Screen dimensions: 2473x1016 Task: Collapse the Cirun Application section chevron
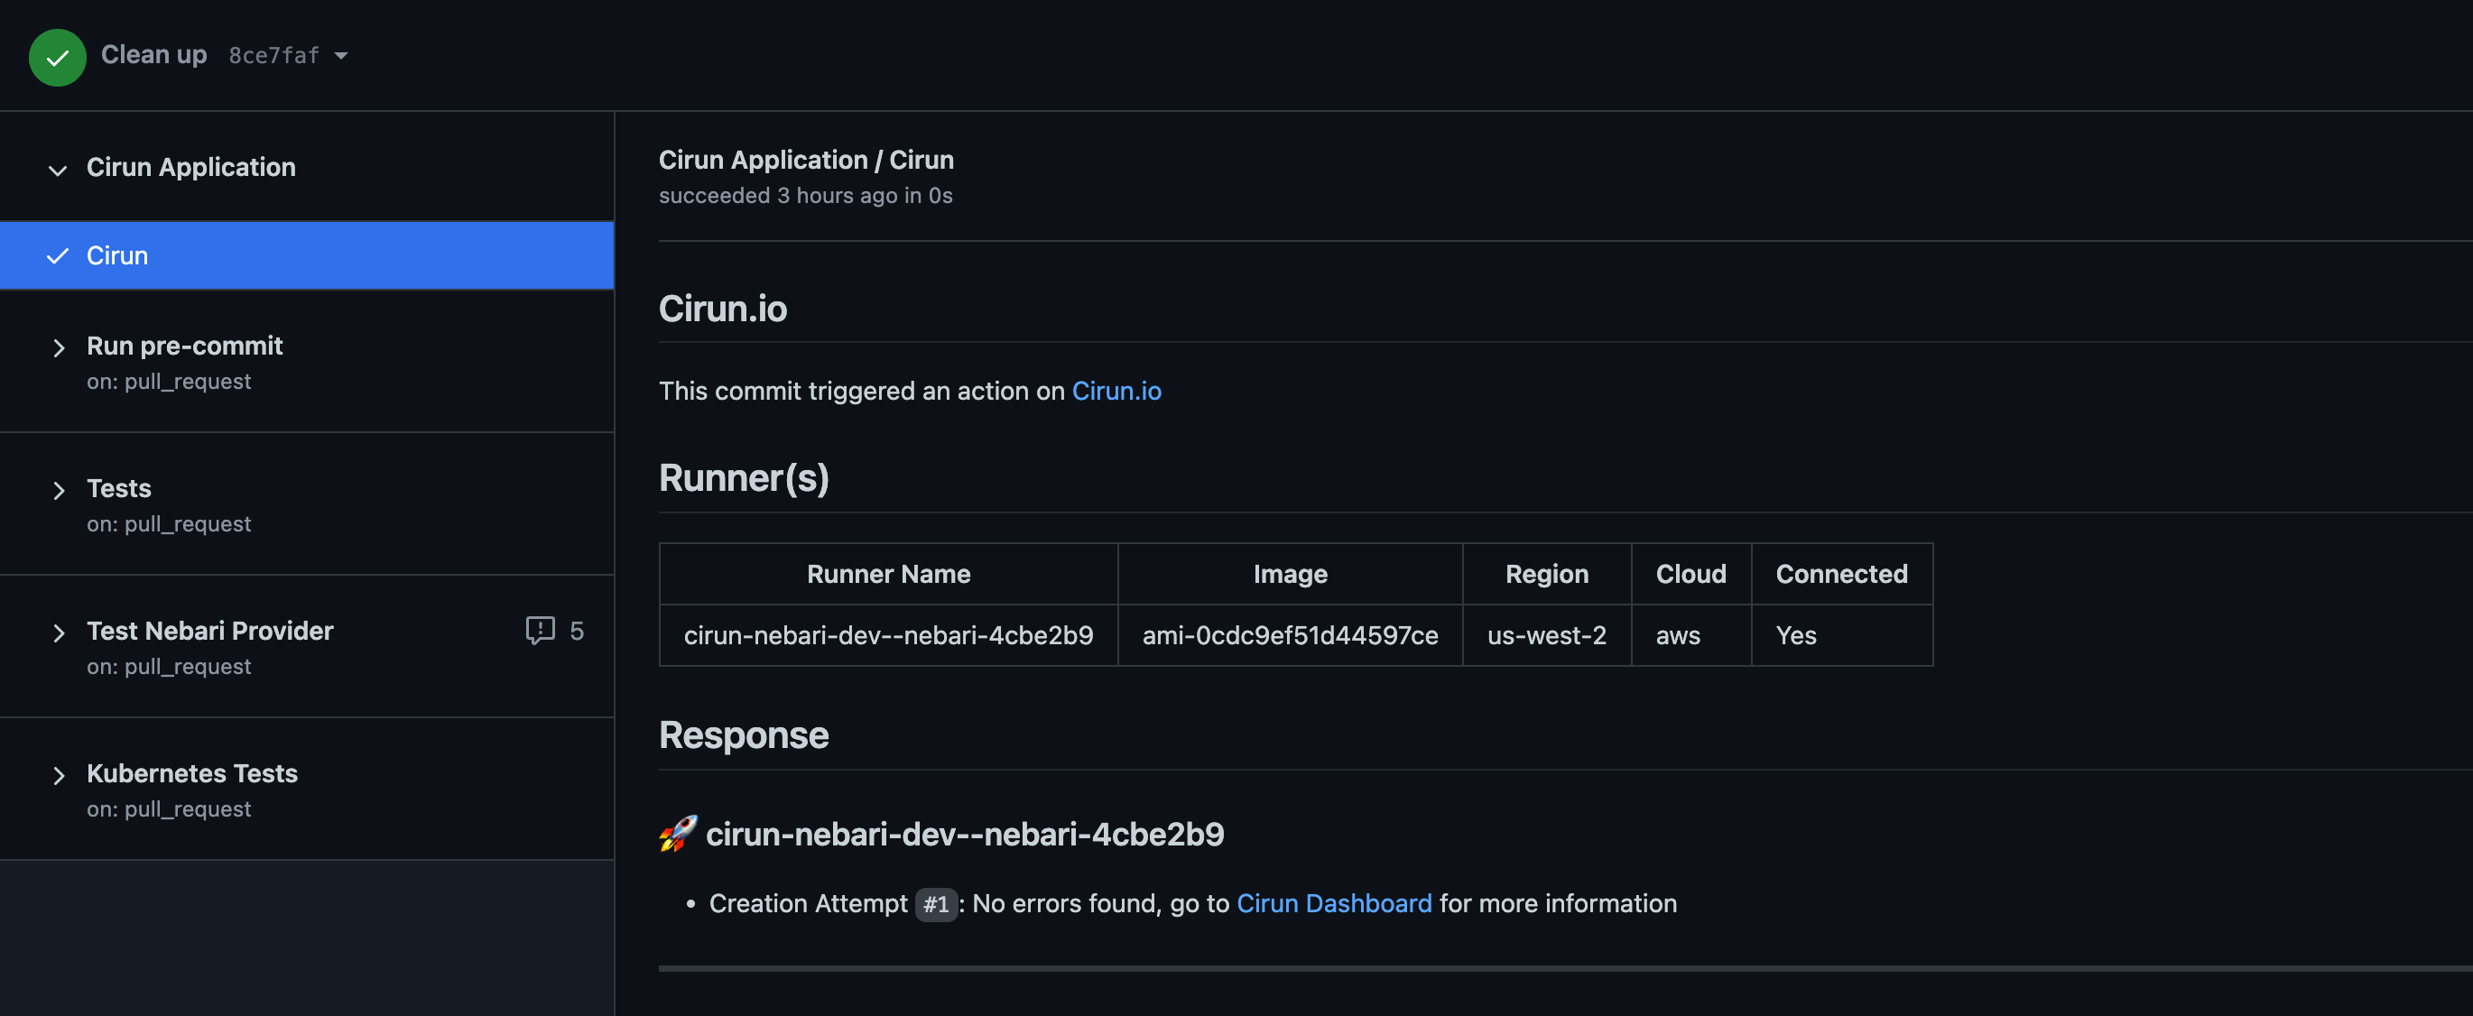click(58, 170)
